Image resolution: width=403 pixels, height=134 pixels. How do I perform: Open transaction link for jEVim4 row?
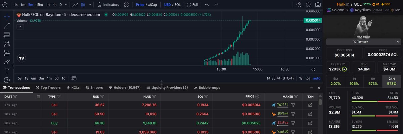[310, 114]
